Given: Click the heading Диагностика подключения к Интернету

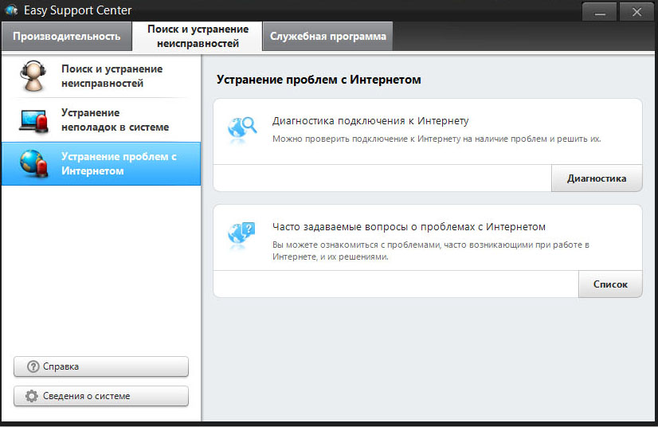Looking at the screenshot, I should 370,121.
